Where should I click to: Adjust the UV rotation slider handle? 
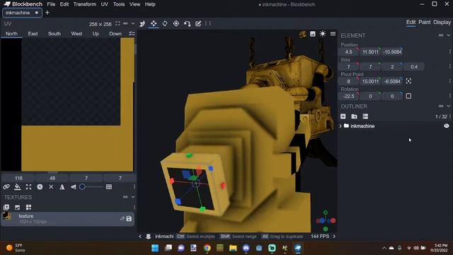tap(82, 187)
